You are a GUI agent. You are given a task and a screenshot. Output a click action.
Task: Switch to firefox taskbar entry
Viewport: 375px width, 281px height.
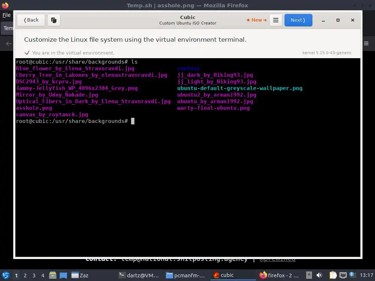pos(279,275)
